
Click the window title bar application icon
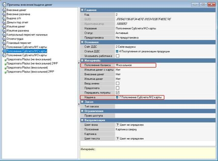coord(4,4)
